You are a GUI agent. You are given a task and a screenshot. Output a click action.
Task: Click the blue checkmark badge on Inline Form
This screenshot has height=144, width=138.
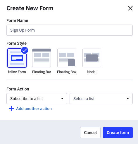tap(25, 50)
